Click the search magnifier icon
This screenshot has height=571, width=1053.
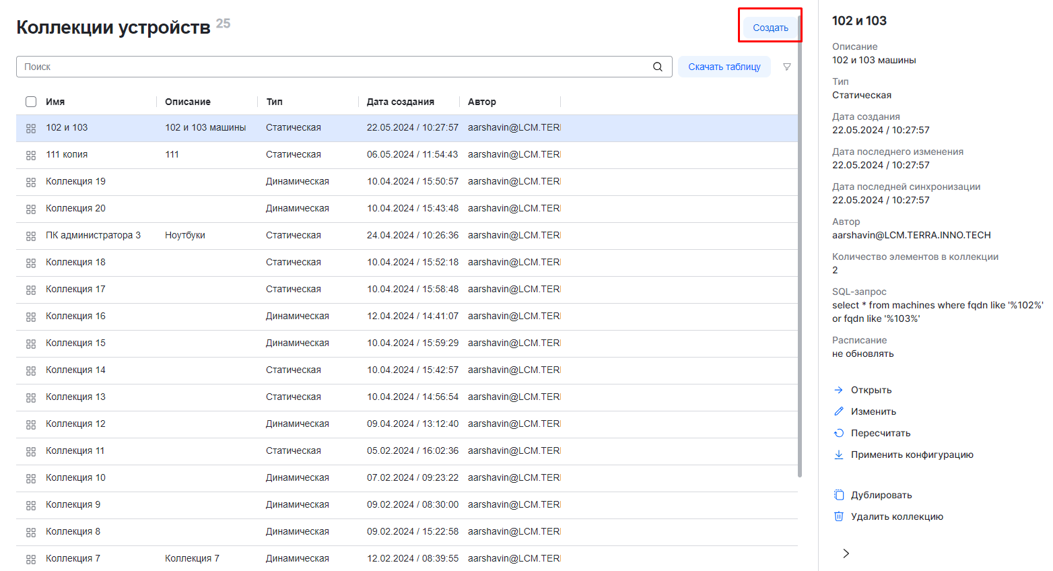657,67
